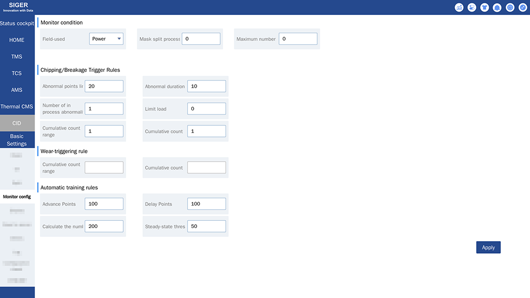
Task: Edit the Delay Points field
Action: pyautogui.click(x=207, y=204)
